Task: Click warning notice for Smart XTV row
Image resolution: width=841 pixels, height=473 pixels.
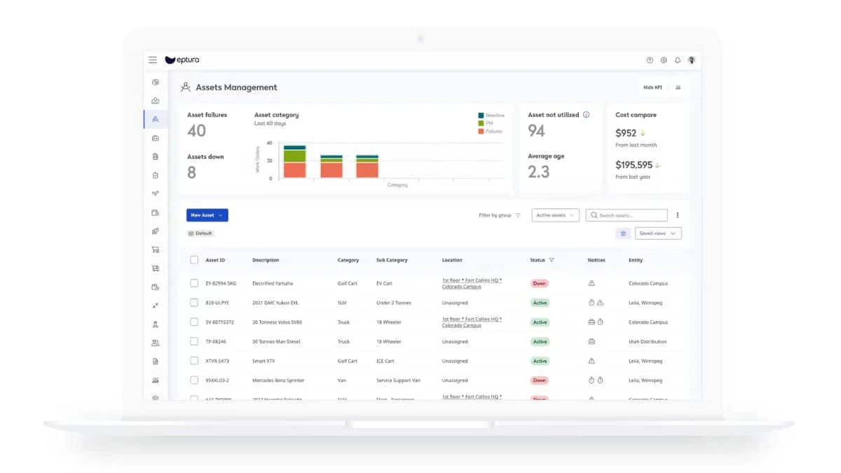Action: (592, 361)
